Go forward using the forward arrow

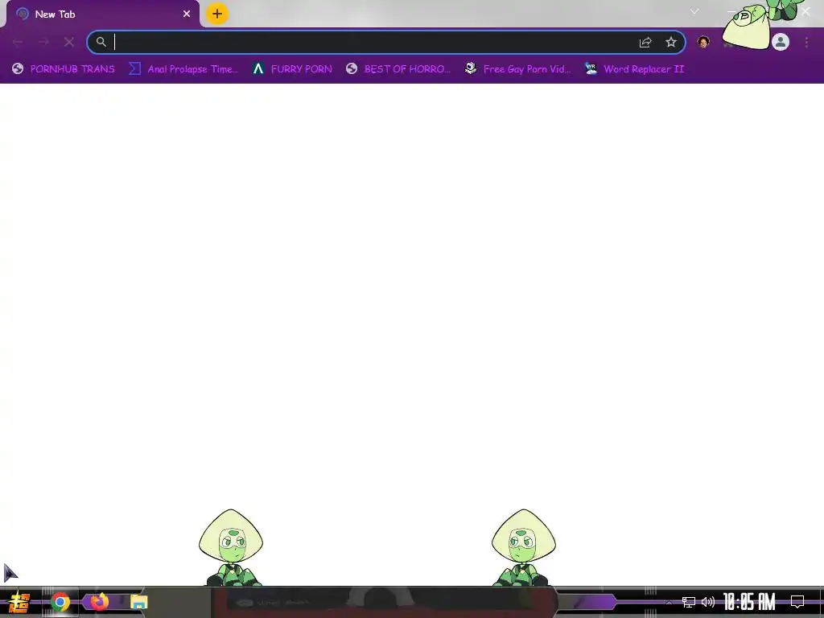[x=43, y=42]
